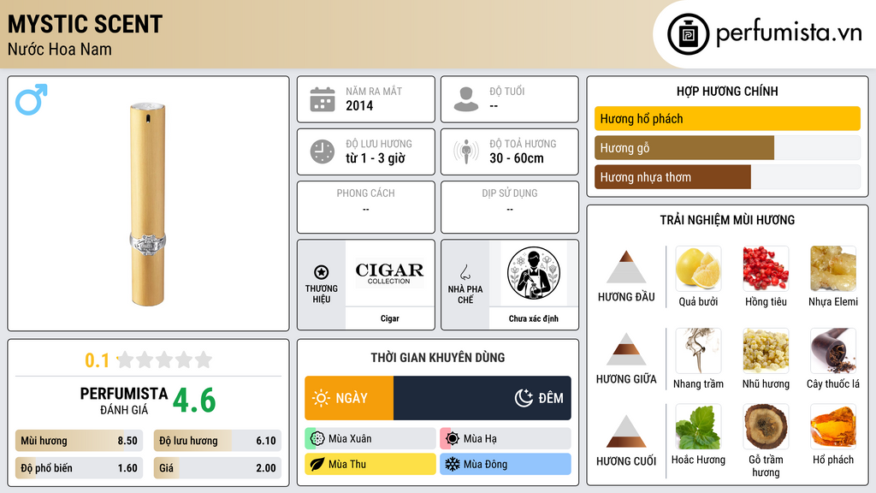Click the sillage figure icon beside Độ toả hương
Image resolution: width=876 pixels, height=493 pixels.
pos(466,151)
